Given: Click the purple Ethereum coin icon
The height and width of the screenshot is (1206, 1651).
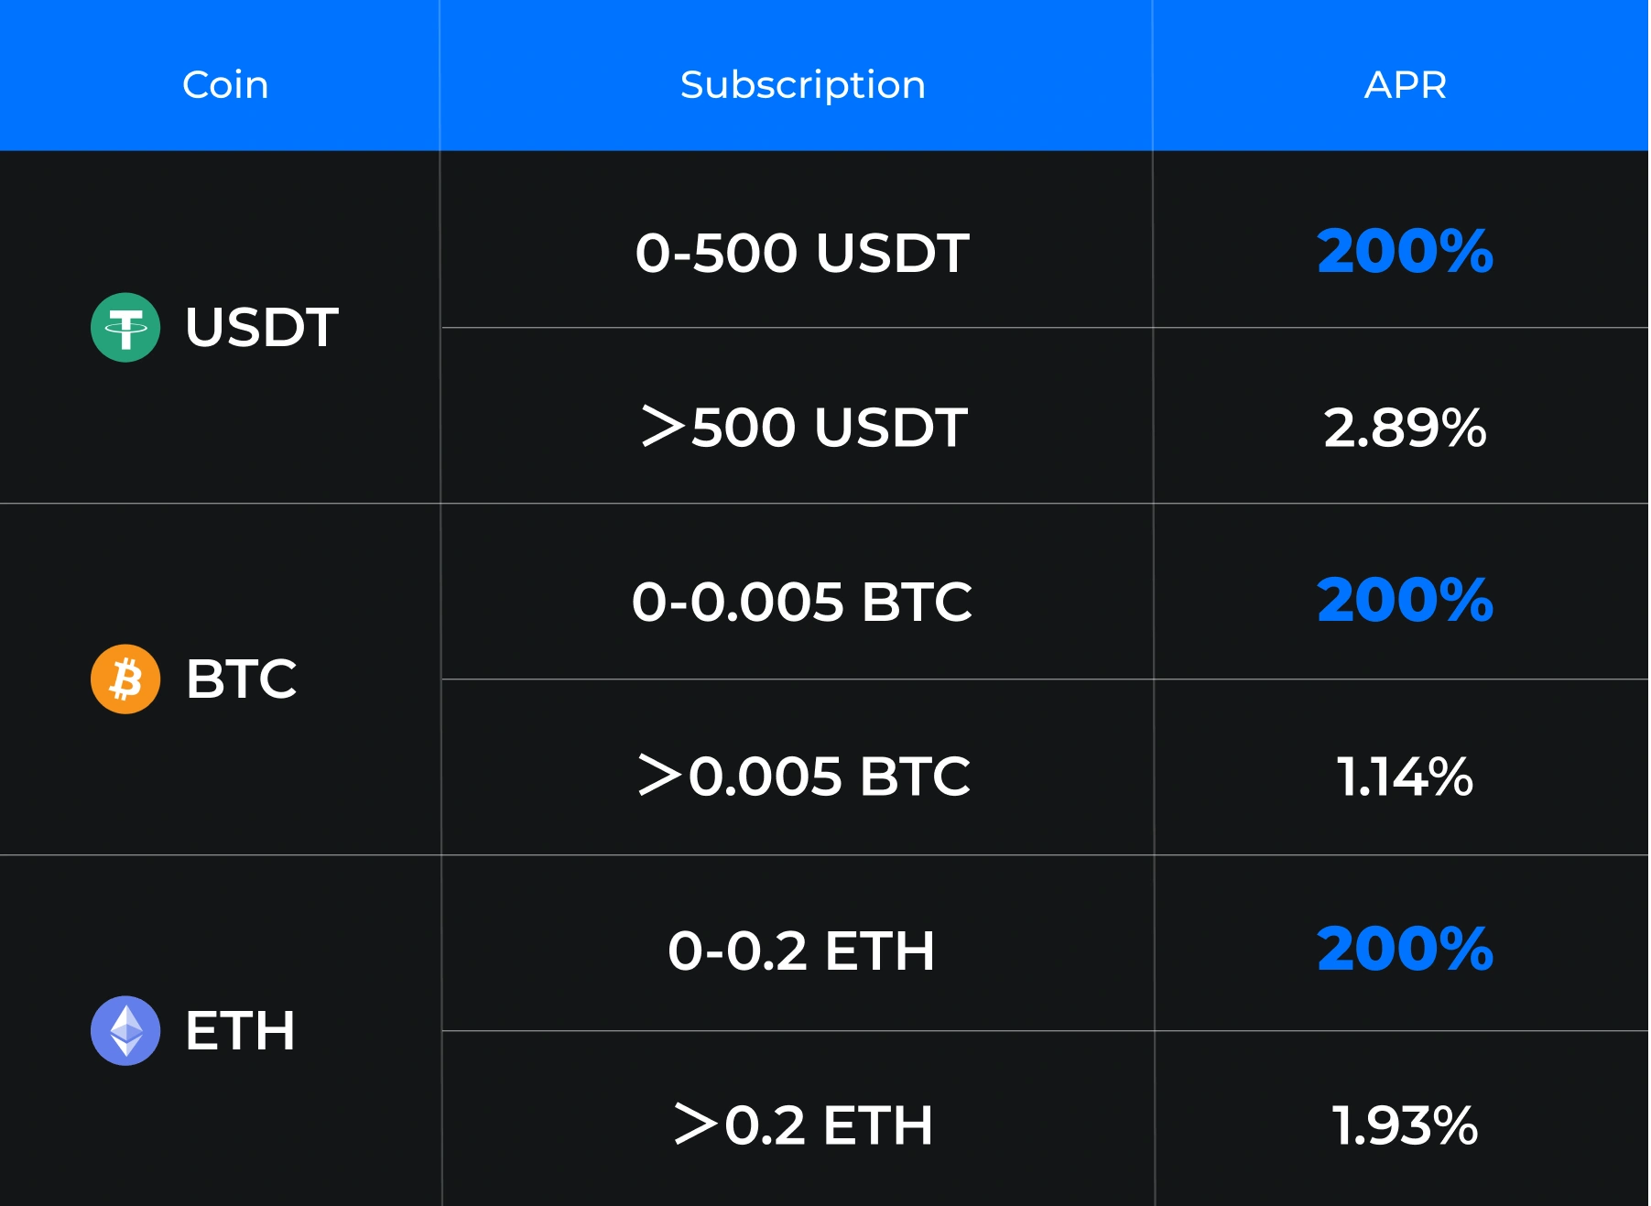Looking at the screenshot, I should tap(125, 1030).
